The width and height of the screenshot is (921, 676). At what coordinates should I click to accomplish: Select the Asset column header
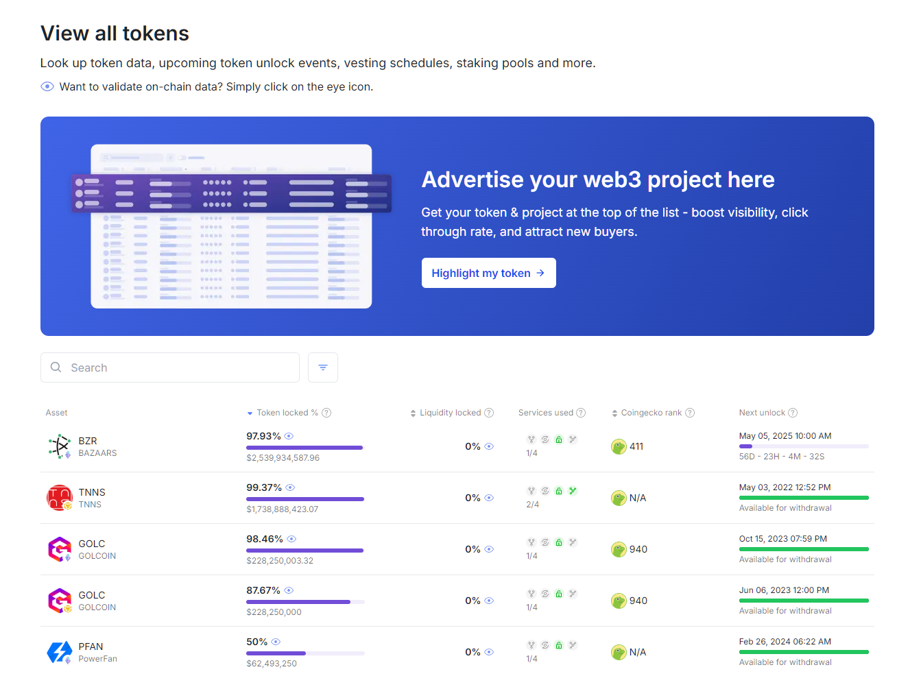click(x=56, y=412)
